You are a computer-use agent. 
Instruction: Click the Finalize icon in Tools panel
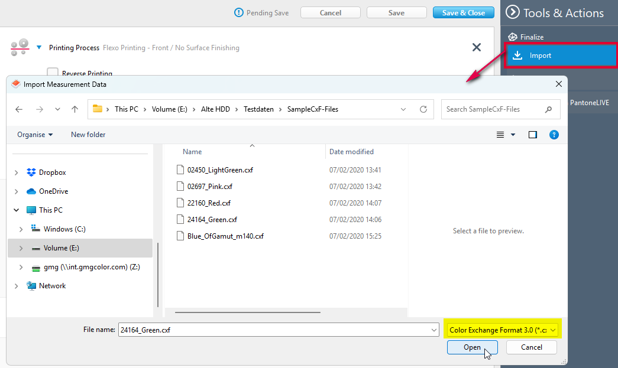pyautogui.click(x=513, y=37)
